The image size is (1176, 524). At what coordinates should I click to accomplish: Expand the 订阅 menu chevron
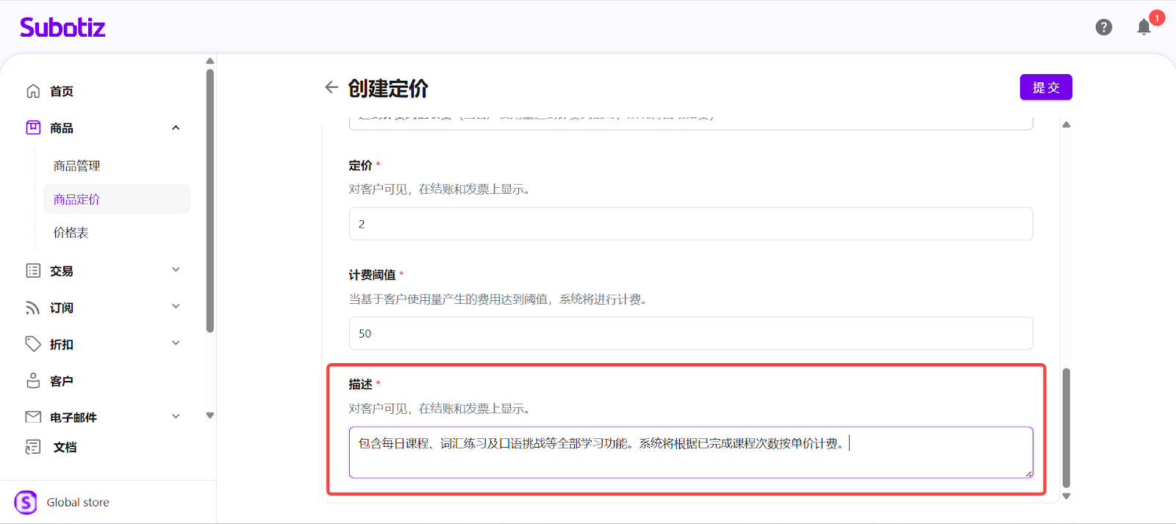point(176,307)
